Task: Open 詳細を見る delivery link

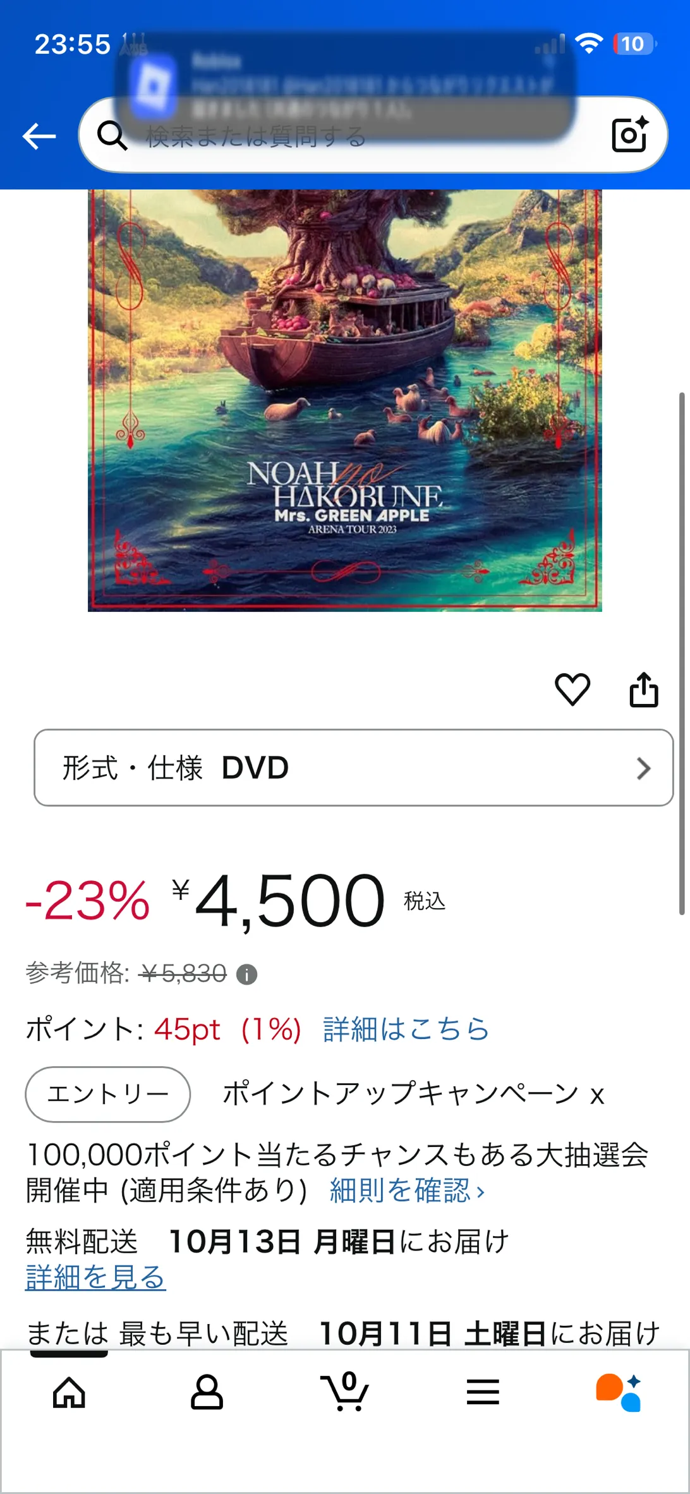Action: [95, 1277]
